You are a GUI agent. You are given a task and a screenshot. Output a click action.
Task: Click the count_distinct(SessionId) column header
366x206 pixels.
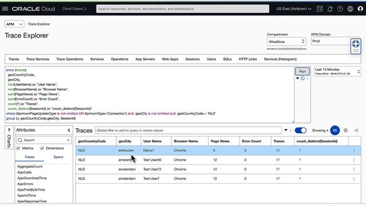tap(317, 141)
